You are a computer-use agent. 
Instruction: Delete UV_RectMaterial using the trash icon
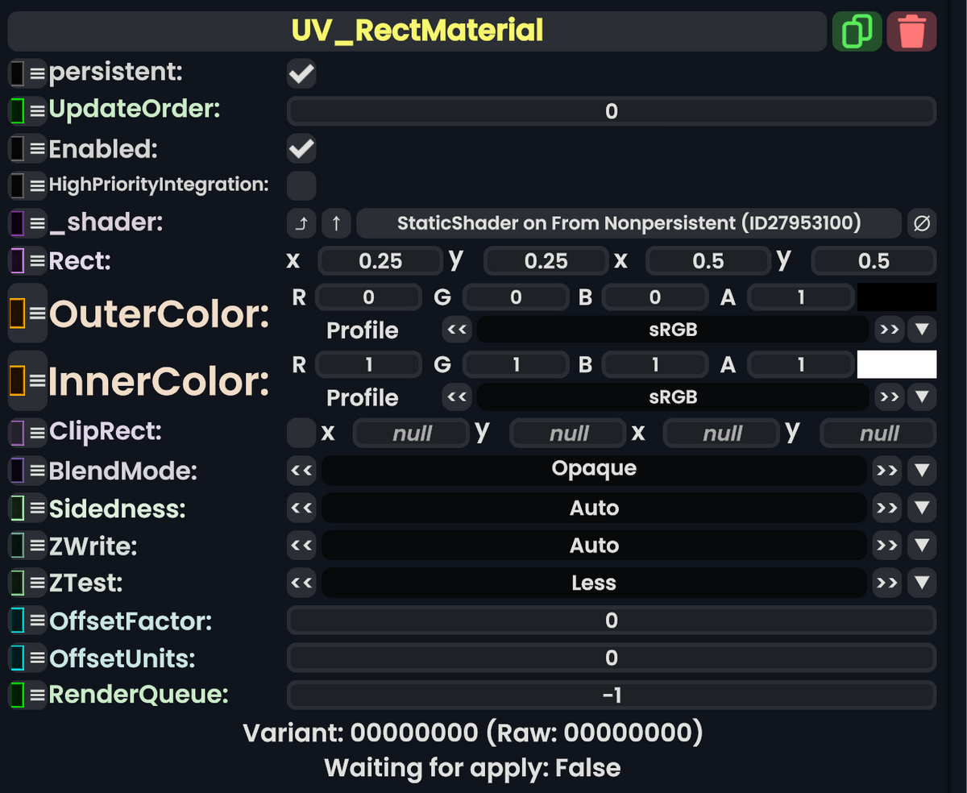click(911, 31)
